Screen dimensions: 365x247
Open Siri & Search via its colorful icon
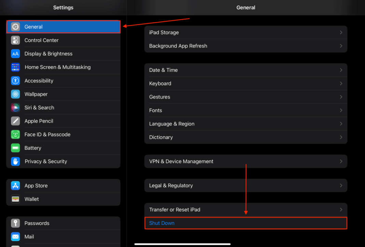tap(15, 107)
